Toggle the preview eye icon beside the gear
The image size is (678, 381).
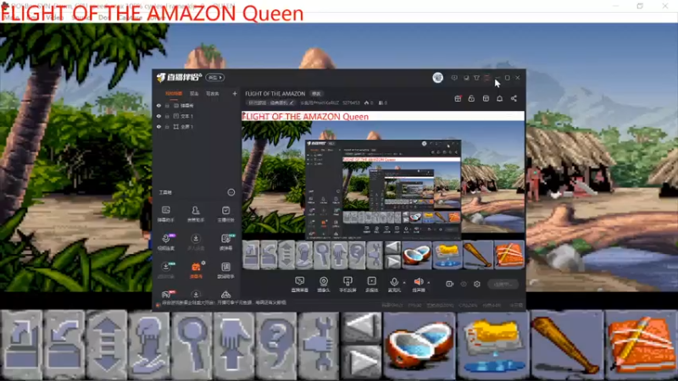coord(464,284)
